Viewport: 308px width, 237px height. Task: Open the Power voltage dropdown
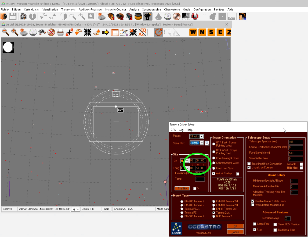point(202,136)
